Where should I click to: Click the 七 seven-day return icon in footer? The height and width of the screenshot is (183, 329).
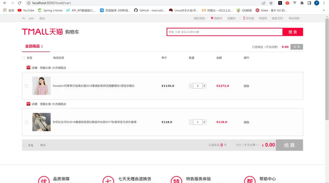108,180
